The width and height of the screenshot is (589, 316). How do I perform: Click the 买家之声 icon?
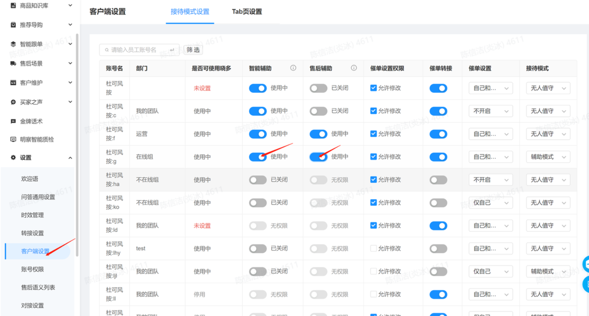[x=13, y=102]
